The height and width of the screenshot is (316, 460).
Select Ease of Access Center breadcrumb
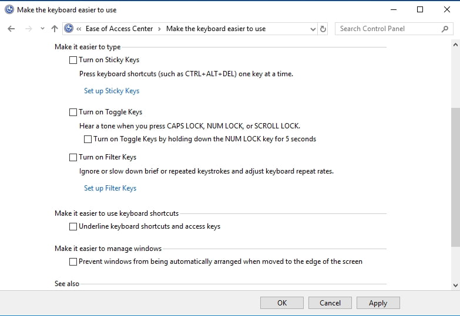[x=119, y=29]
